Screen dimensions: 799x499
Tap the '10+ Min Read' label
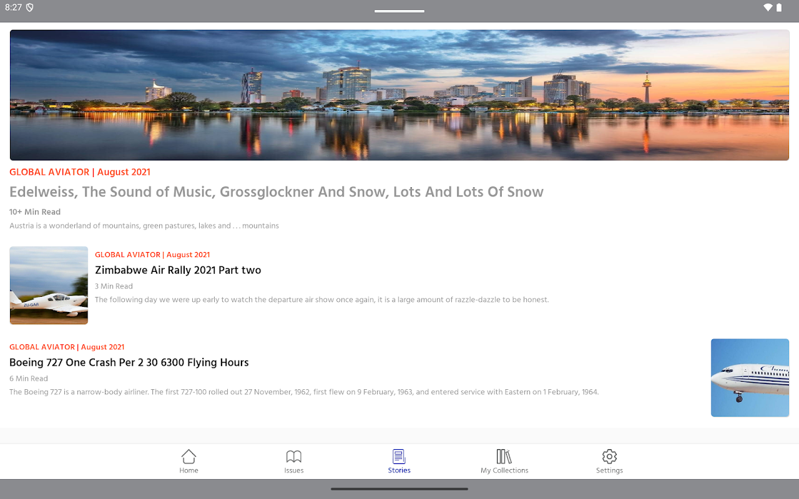35,212
